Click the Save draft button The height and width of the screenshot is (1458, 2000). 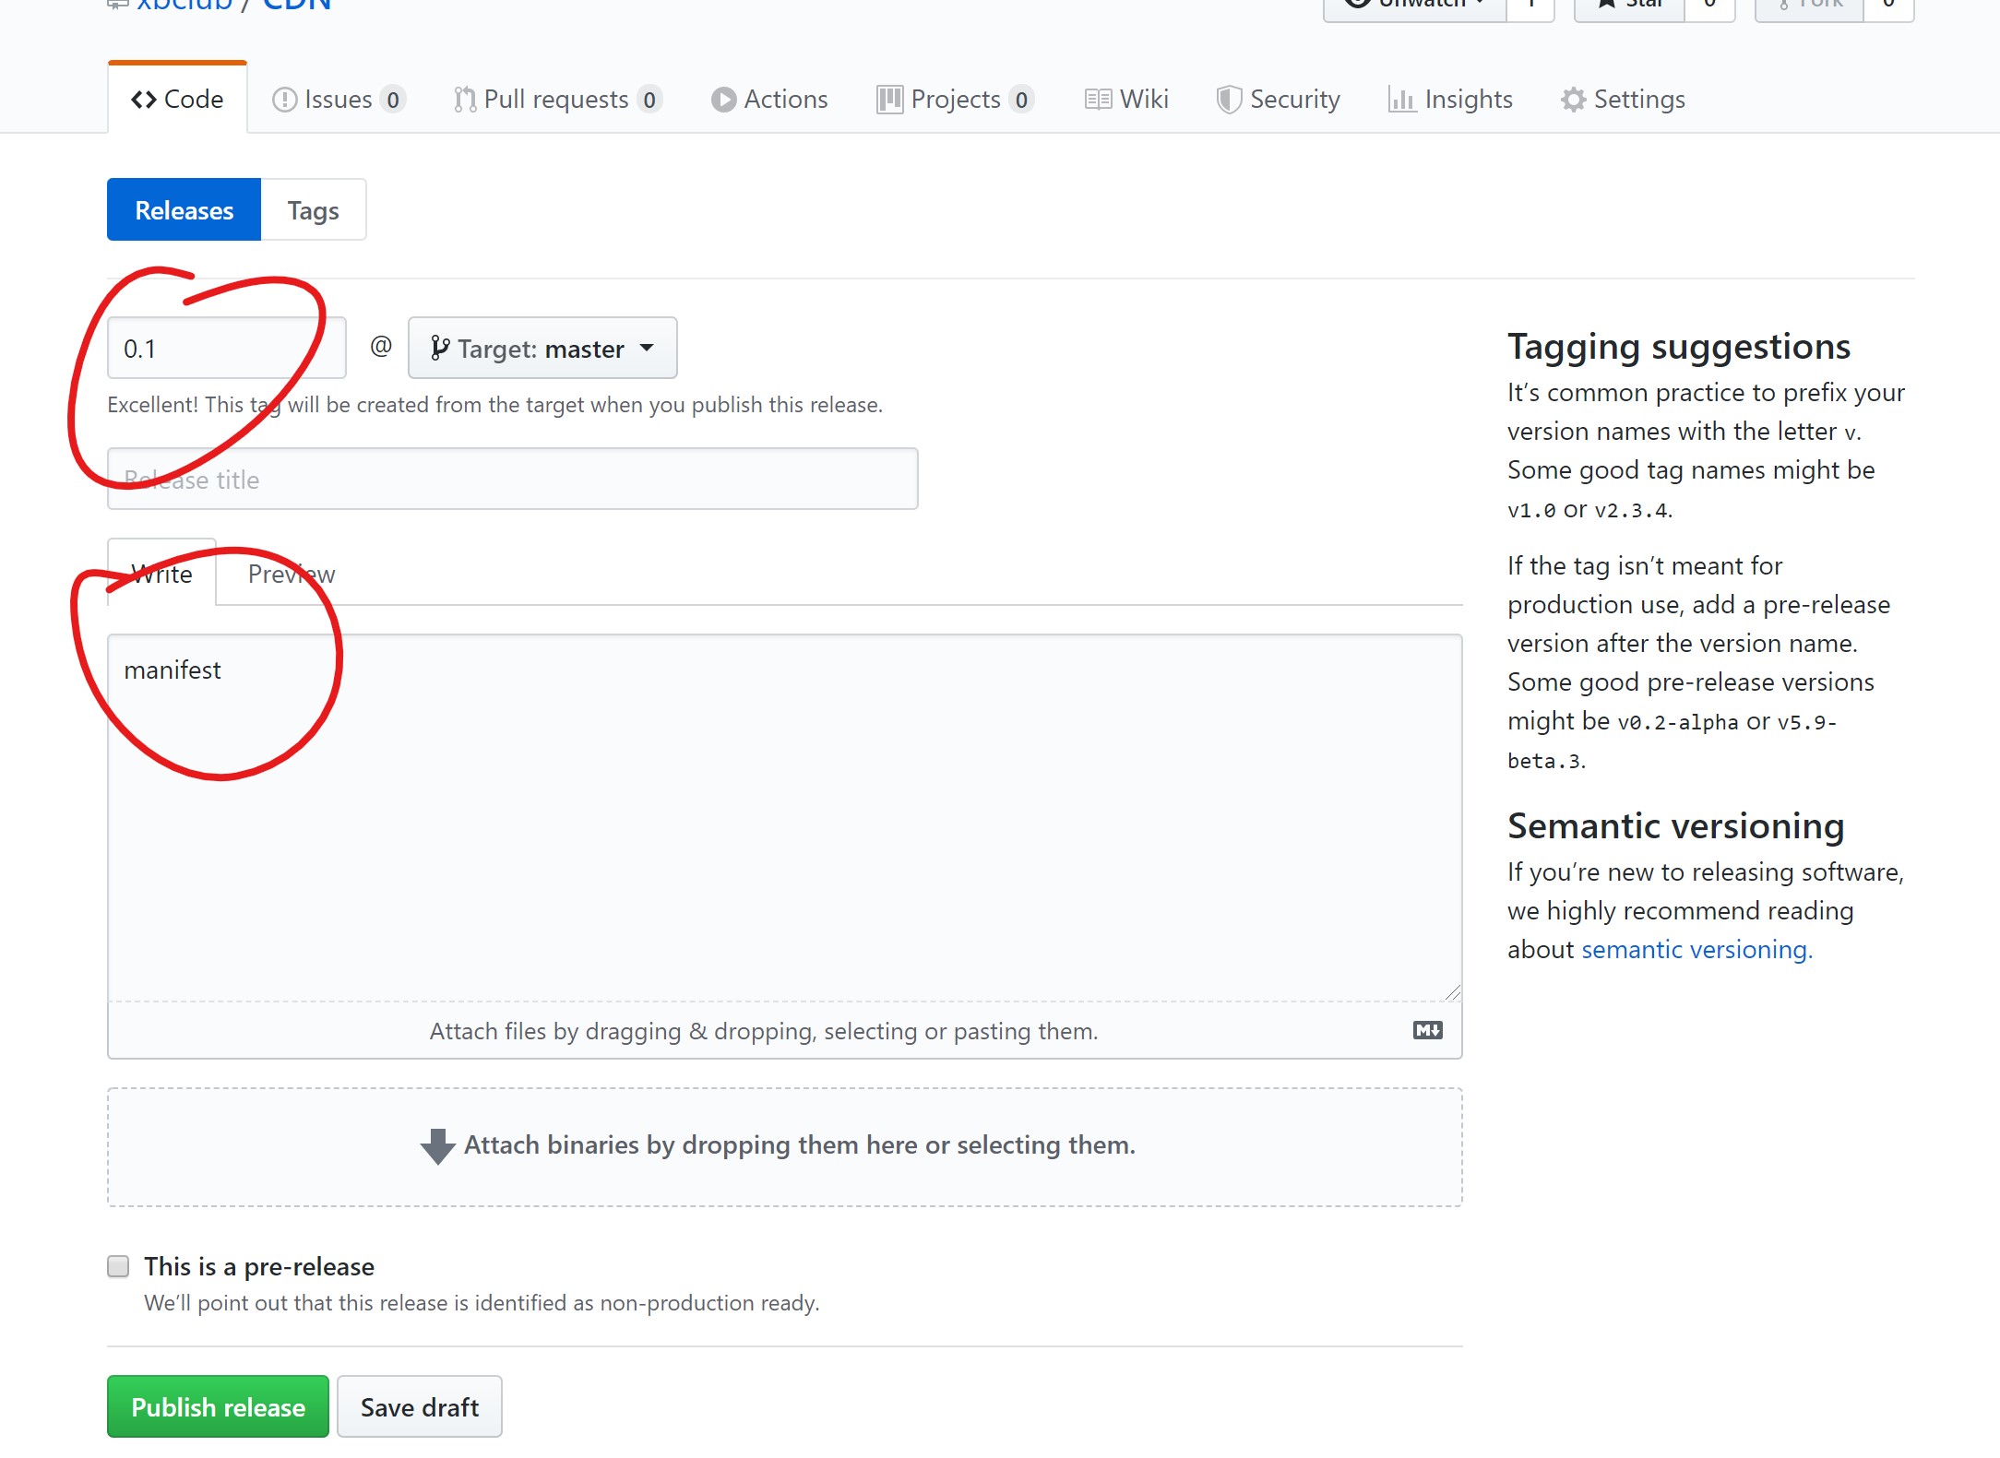point(420,1406)
